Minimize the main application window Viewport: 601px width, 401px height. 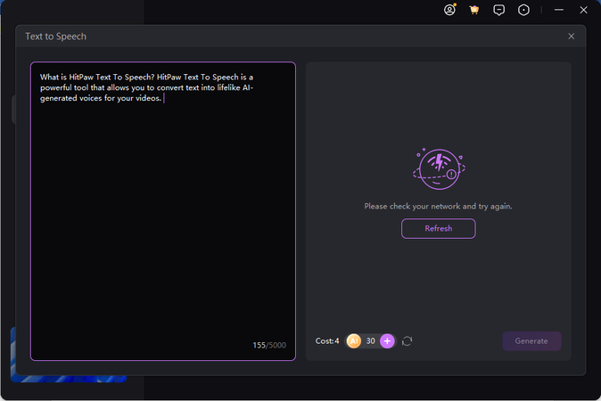click(559, 10)
